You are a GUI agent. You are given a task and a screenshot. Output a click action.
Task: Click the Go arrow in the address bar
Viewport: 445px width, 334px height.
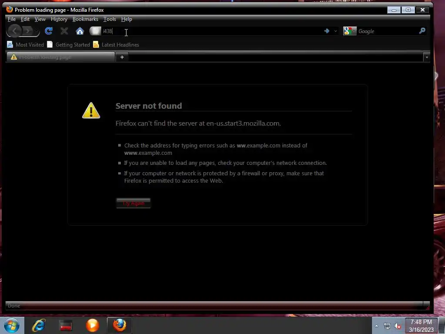pyautogui.click(x=327, y=31)
